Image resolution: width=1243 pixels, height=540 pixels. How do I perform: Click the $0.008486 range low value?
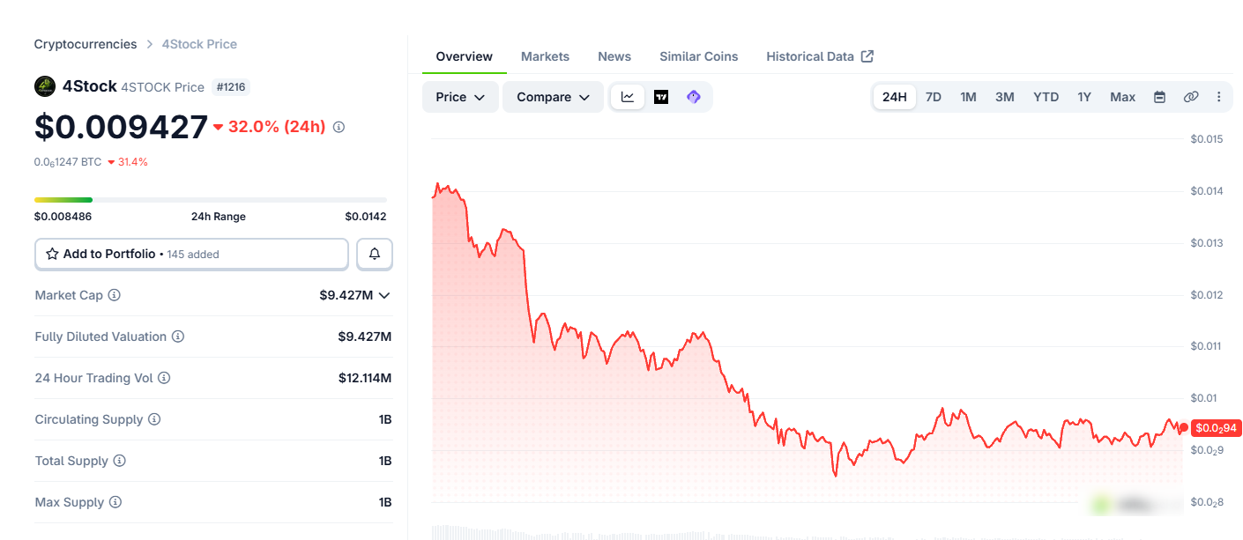(x=63, y=217)
